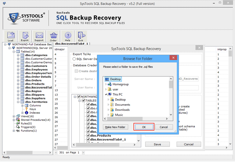Select dbo.EmployeeTerr table in tree
Screen dimensions: 235x162
(38, 73)
